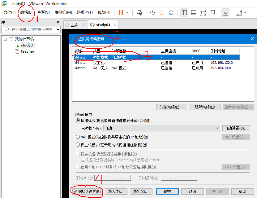This screenshot has height=198, width=257.
Task: Click the take snapshot clock icon
Action: 152,13
